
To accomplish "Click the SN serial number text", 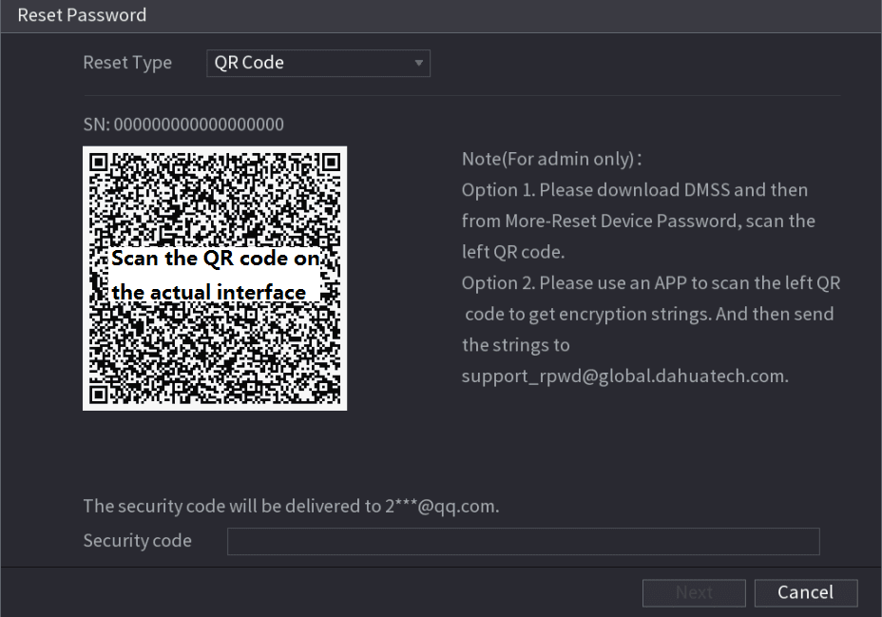I will [183, 125].
